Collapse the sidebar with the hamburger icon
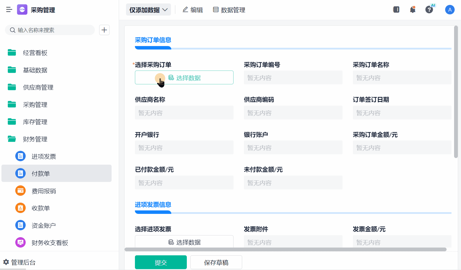 [9, 10]
